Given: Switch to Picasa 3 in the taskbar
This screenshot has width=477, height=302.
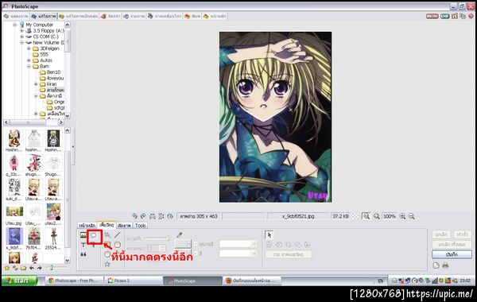Looking at the screenshot, I should (x=133, y=281).
